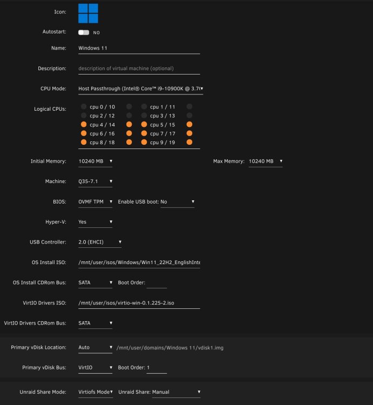The width and height of the screenshot is (373, 405).
Task: Open the Machine type dropdown
Action: coord(95,181)
